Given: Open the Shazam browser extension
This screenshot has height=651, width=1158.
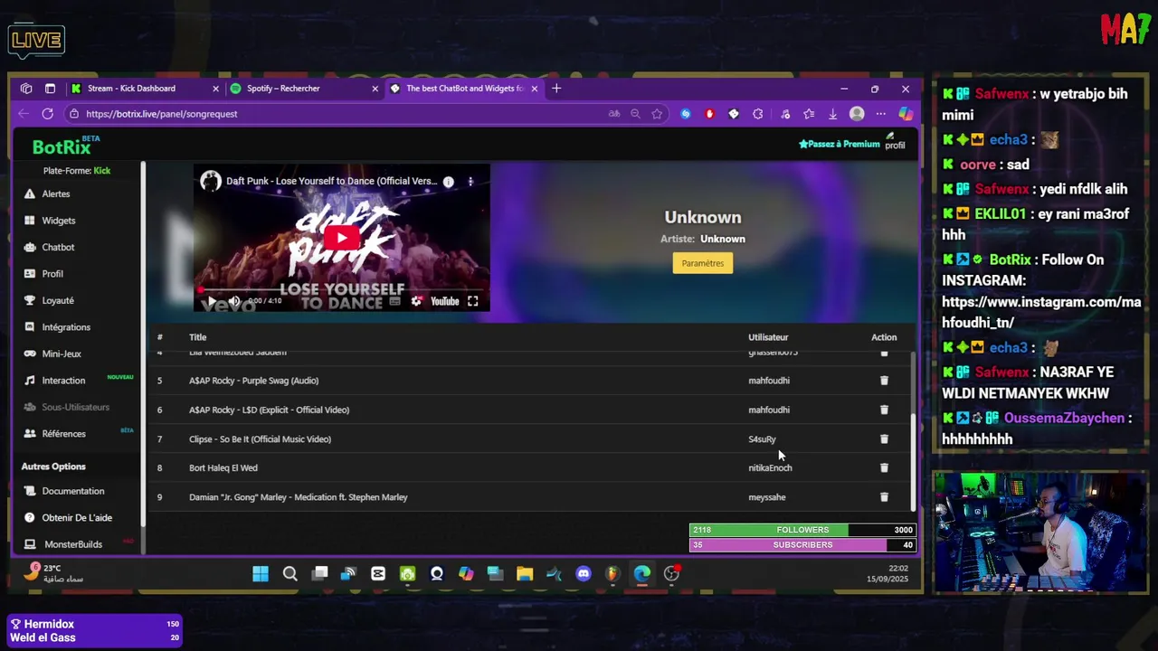Looking at the screenshot, I should tap(686, 114).
